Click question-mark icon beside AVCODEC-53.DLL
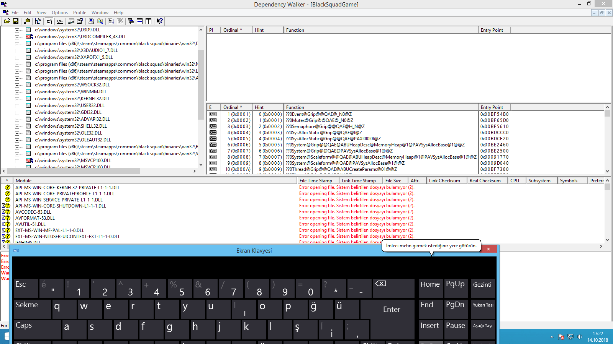 tap(7, 212)
